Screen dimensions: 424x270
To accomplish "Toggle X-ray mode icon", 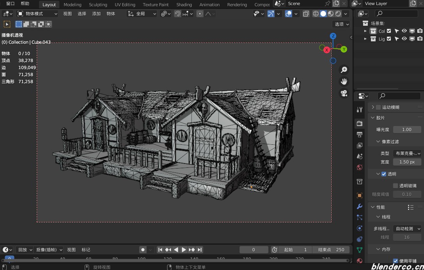I will point(306,14).
